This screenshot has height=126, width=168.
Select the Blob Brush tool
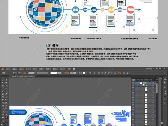(3, 94)
